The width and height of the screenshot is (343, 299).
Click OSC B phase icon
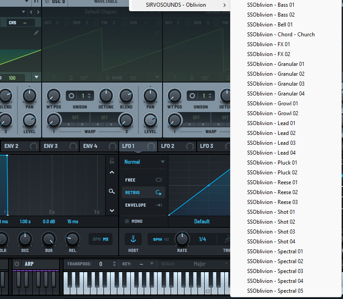point(71,78)
